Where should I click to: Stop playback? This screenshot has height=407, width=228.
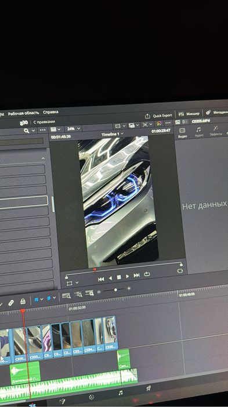(x=119, y=277)
